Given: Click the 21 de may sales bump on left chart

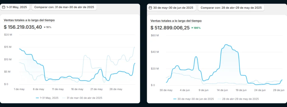Looking at the screenshot, I should [100, 69].
